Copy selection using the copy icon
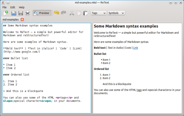 click(x=79, y=13)
